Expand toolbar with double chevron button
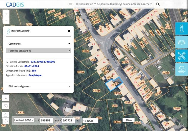This screenshot has width=188, height=131. 6,98
